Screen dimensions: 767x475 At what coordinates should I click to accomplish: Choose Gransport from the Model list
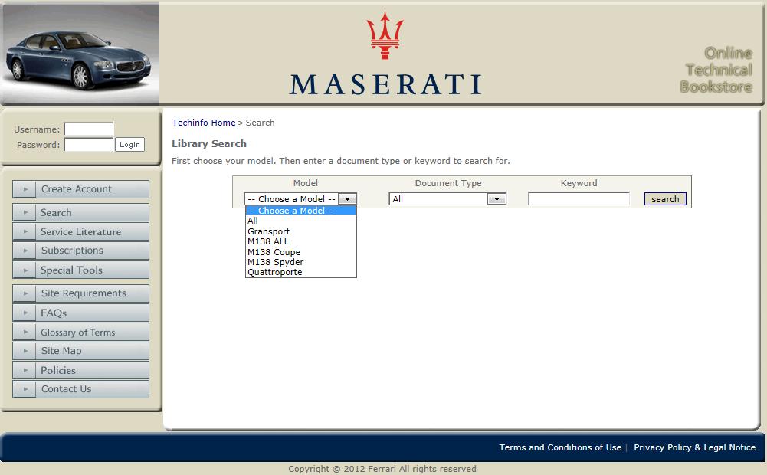[x=301, y=231]
